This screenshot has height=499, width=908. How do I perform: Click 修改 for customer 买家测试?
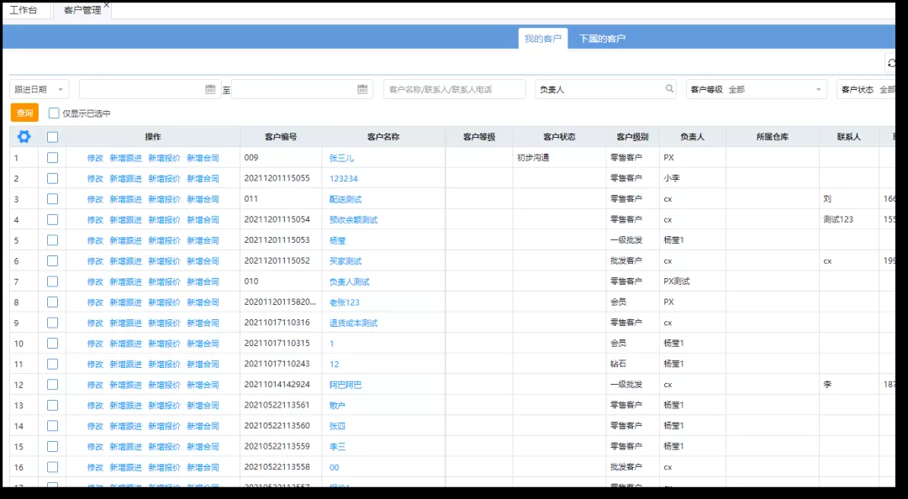coord(95,261)
